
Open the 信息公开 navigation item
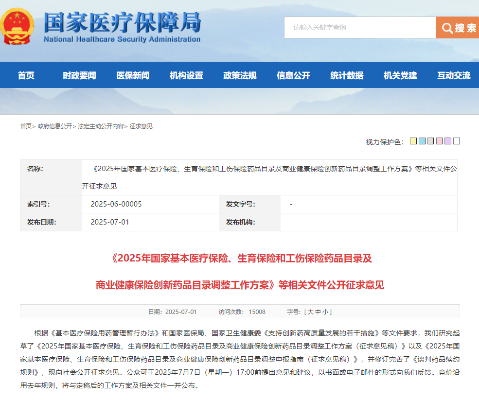coord(293,75)
